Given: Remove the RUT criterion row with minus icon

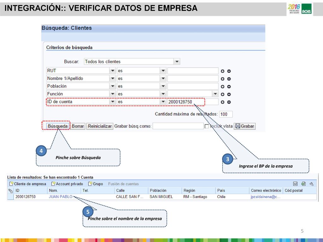Looking at the screenshot, I should point(229,71).
